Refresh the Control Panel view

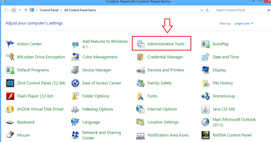pos(207,10)
